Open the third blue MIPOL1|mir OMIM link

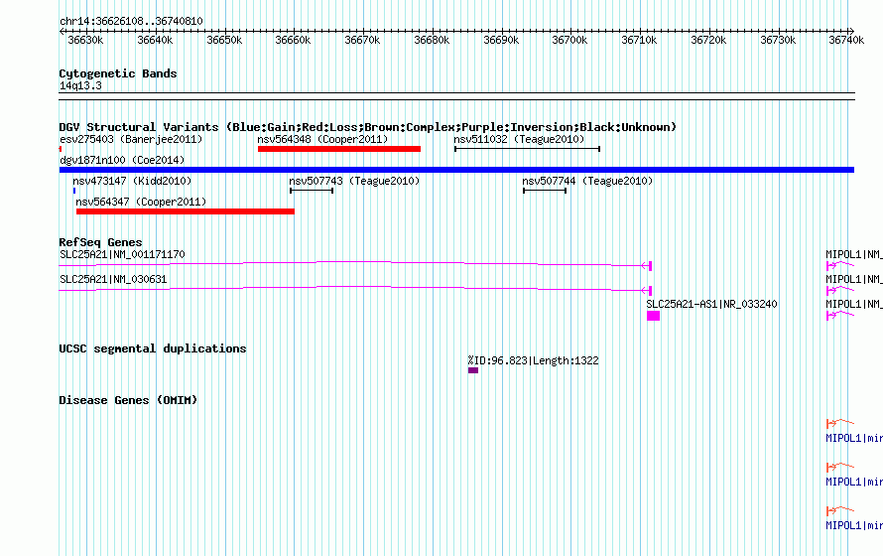coord(854,525)
